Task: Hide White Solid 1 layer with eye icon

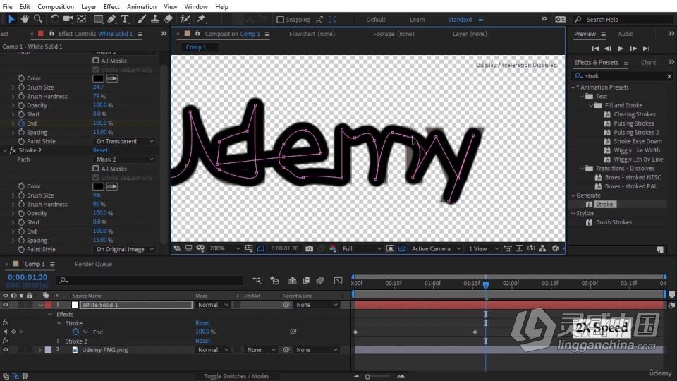Action: coord(6,305)
